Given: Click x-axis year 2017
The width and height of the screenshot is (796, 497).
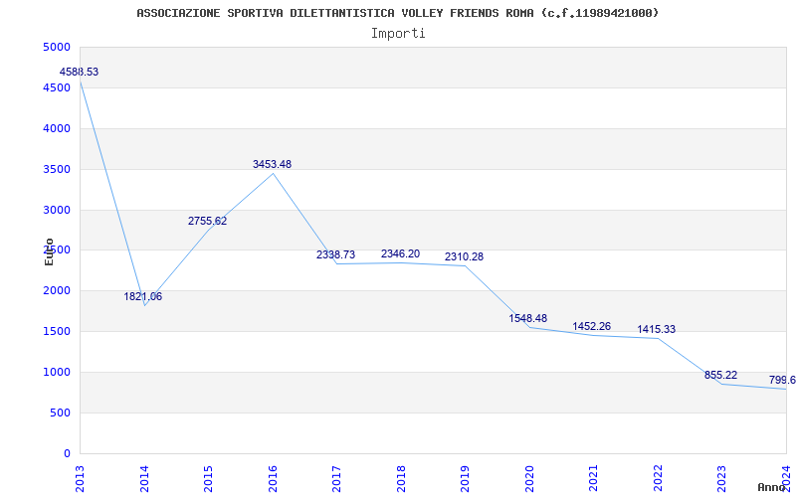Looking at the screenshot, I should 336,479.
